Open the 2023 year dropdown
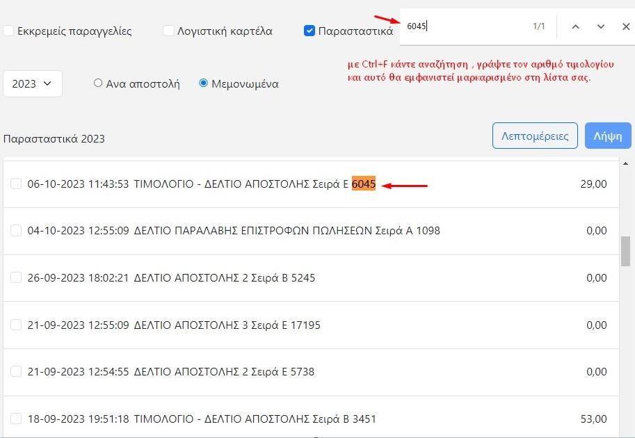The image size is (635, 438). (33, 83)
